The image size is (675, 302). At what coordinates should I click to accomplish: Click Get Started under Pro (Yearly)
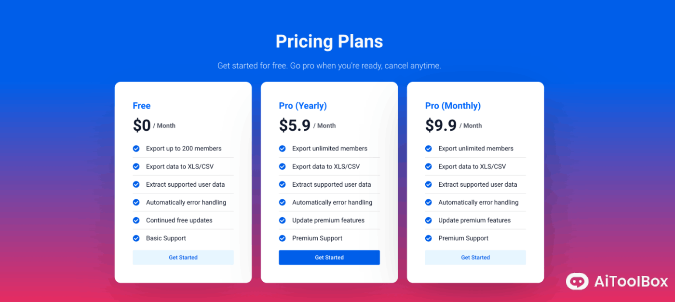[329, 258]
